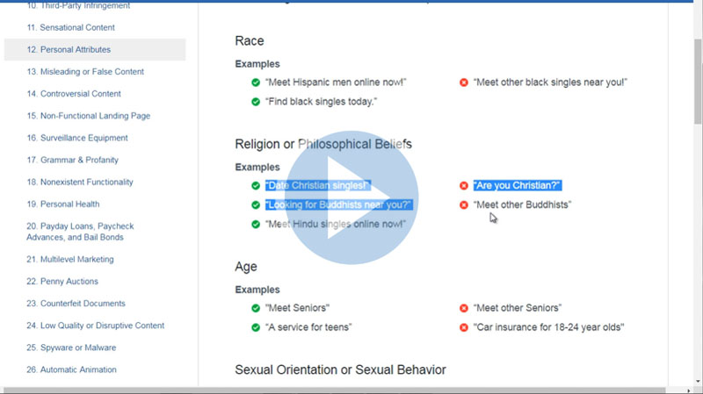Click green check beside "Meet Seniors"
703x394 pixels.
pos(256,308)
